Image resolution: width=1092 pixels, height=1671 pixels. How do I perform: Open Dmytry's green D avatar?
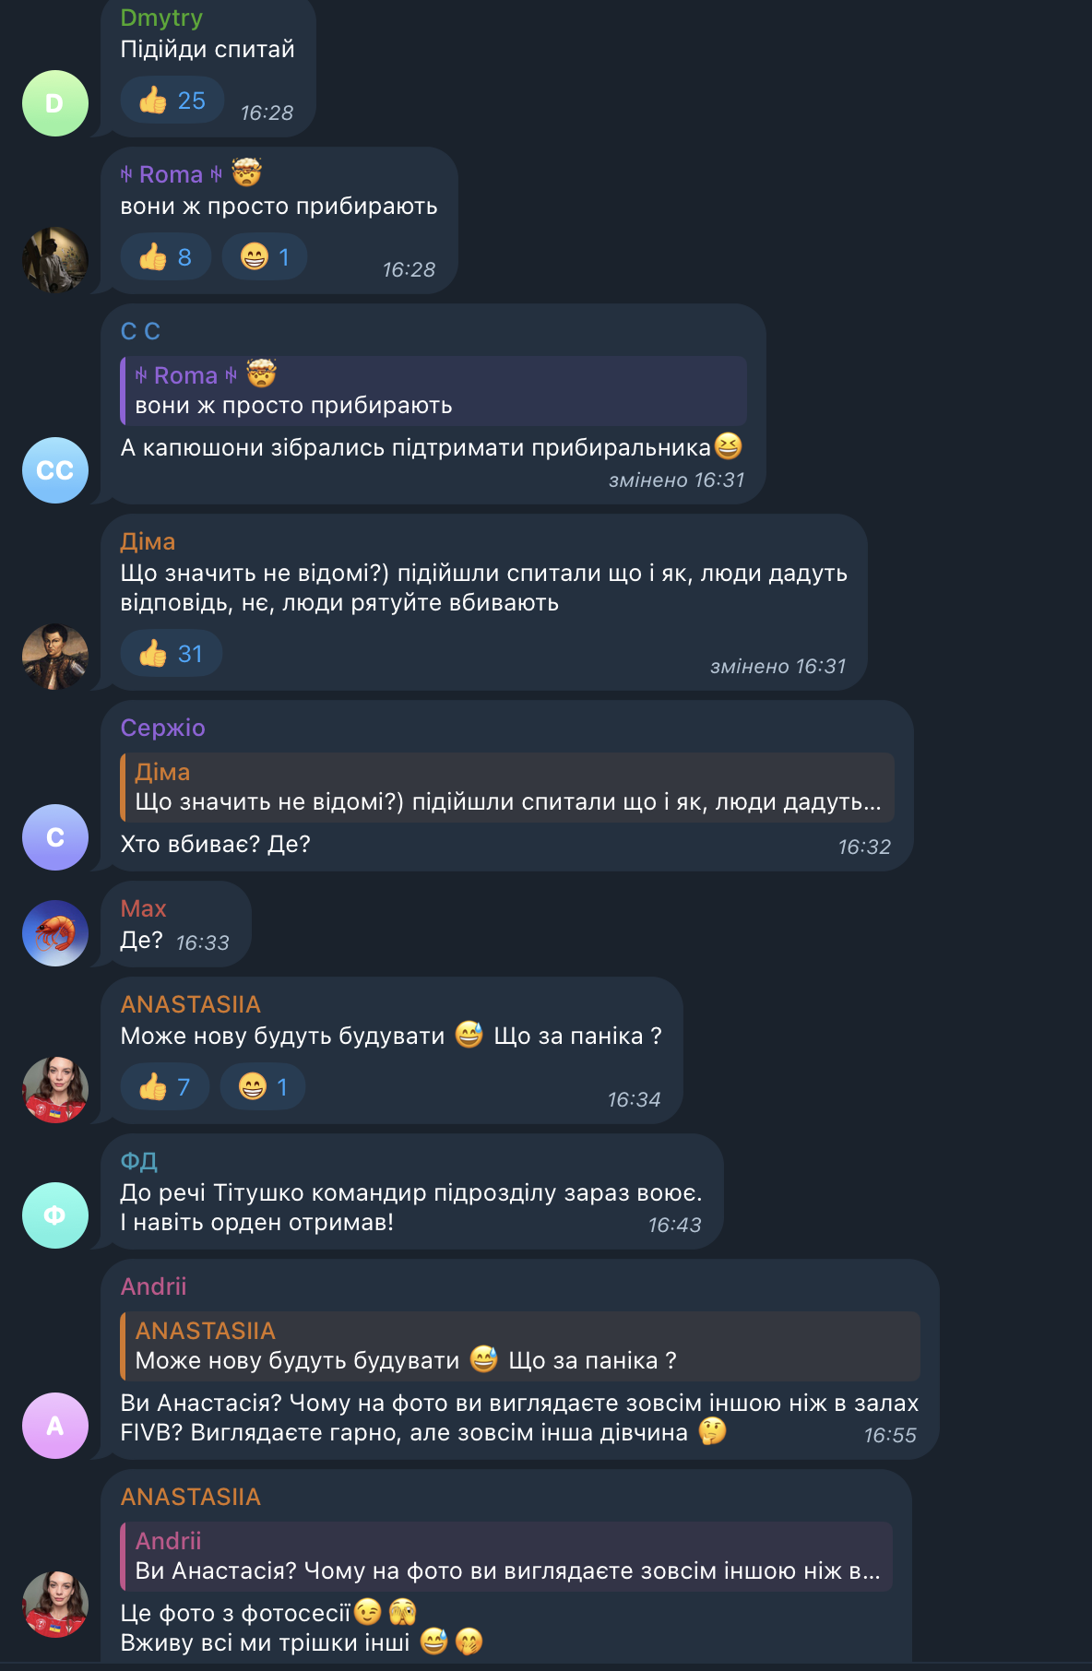click(55, 103)
